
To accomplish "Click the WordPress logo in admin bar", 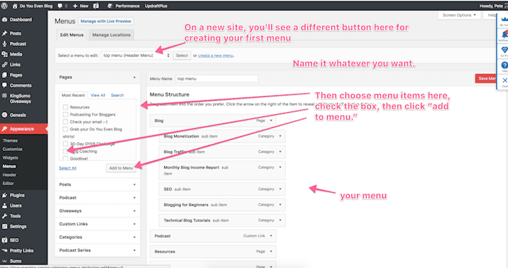I will click(x=4, y=6).
